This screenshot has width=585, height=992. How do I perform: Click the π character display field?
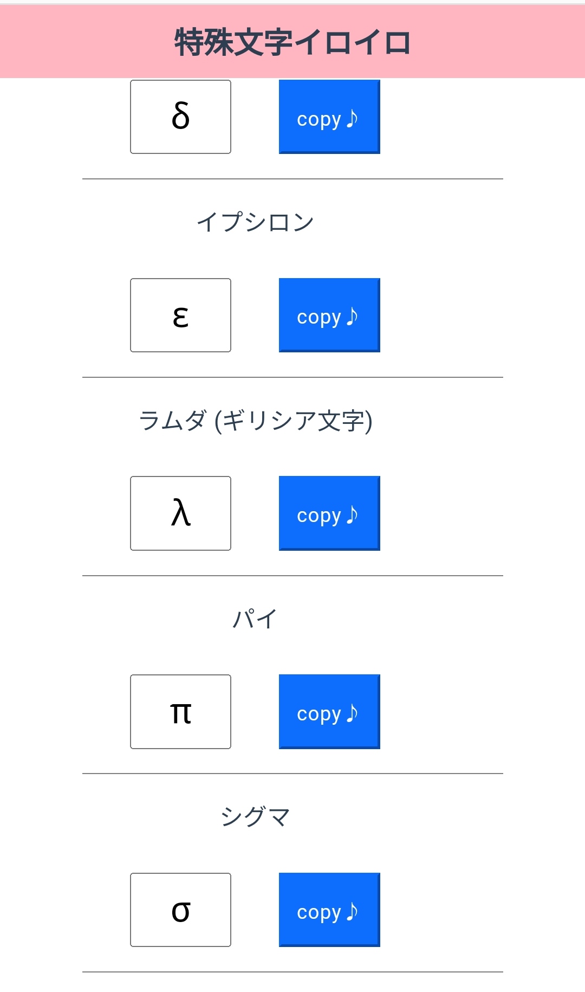pyautogui.click(x=180, y=711)
